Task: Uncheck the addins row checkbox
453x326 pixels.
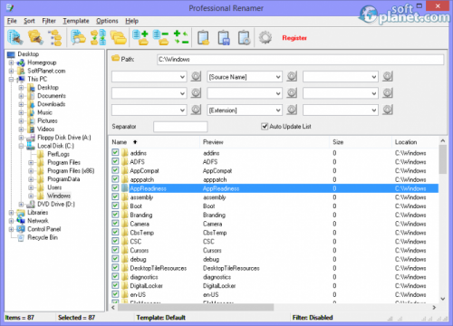Action: [x=115, y=152]
